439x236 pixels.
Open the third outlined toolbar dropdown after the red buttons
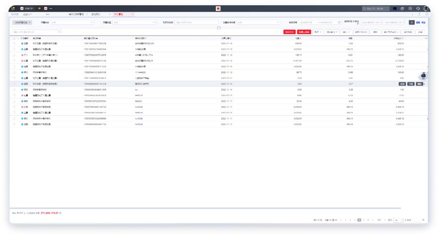point(346,32)
